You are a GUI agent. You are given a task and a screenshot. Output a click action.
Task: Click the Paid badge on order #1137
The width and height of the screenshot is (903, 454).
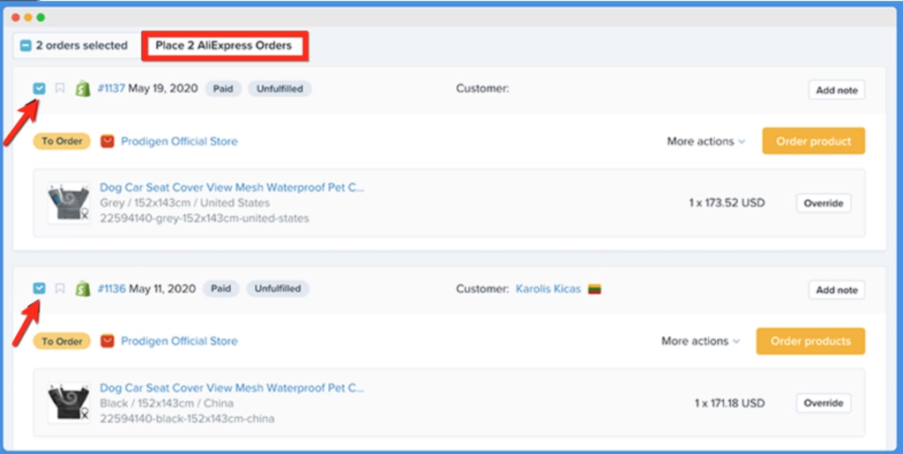[x=223, y=89]
